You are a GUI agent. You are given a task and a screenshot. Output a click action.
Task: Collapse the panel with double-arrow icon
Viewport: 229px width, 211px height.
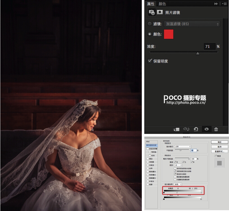(x=216, y=4)
